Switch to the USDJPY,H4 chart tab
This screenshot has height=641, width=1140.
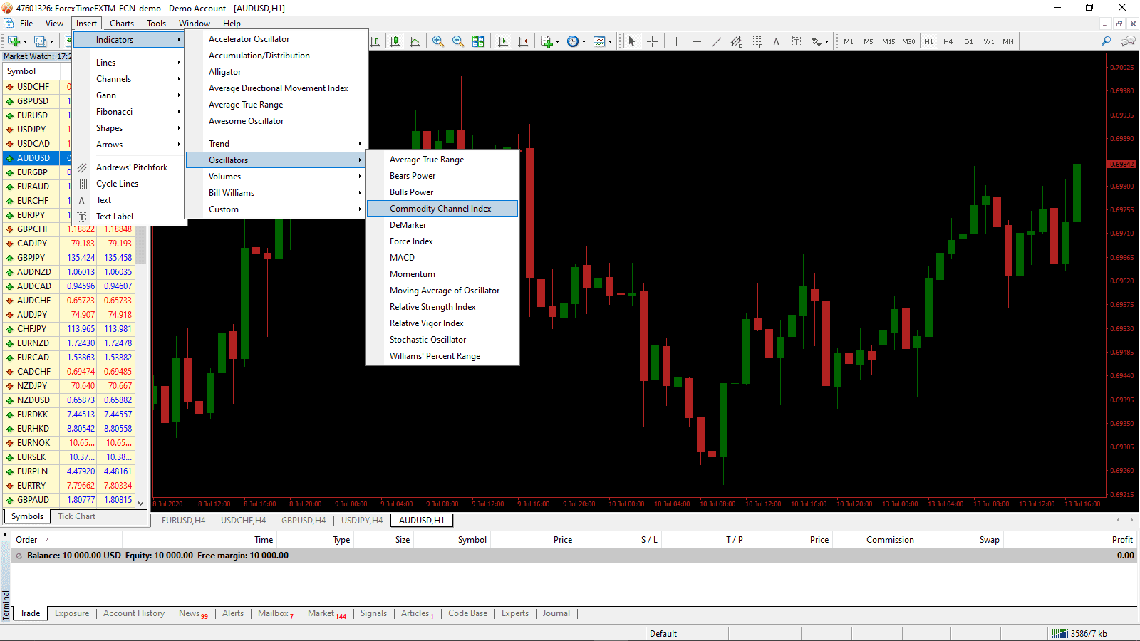362,520
